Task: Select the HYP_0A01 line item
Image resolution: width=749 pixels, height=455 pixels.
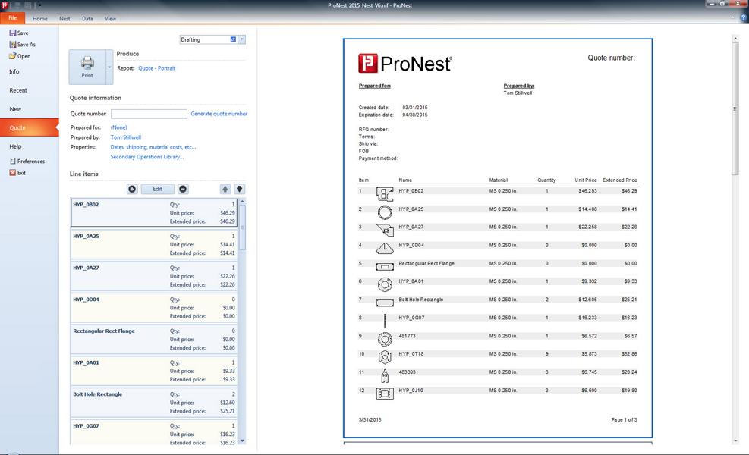Action: point(154,371)
